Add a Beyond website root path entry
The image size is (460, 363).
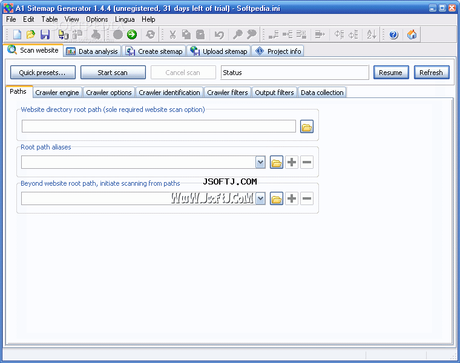point(292,199)
